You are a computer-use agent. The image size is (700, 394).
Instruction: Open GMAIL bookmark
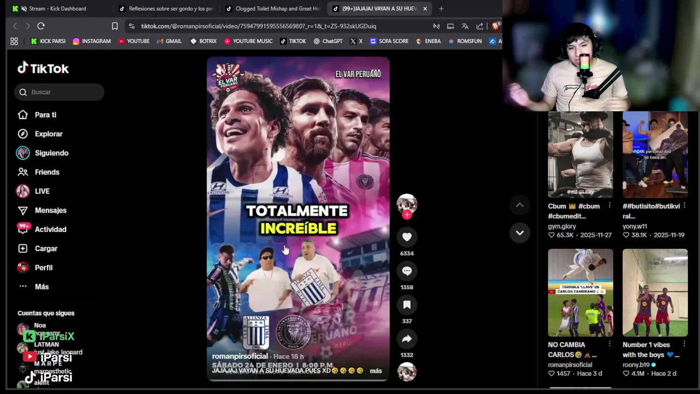click(x=169, y=41)
